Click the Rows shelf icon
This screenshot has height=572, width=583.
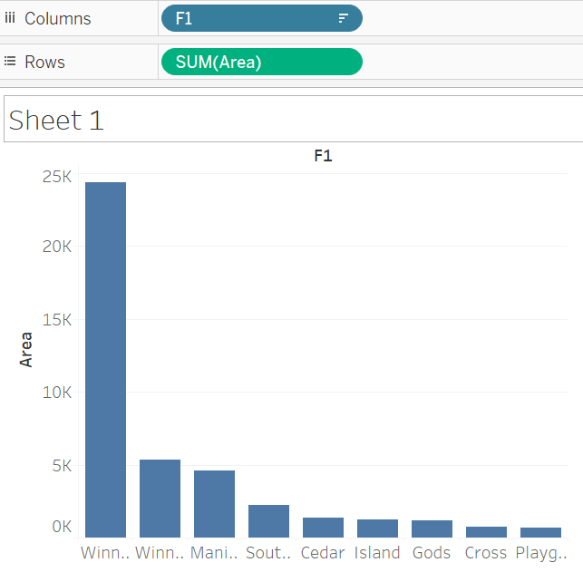[10, 62]
